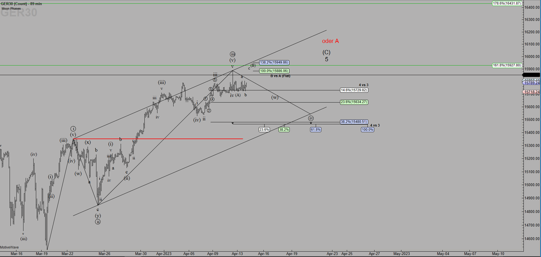
Task: Click the black price marker on the axis
Action: [531, 75]
